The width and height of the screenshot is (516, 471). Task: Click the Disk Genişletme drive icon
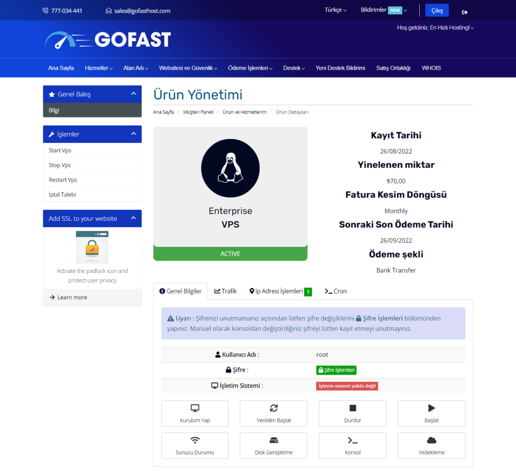point(274,440)
